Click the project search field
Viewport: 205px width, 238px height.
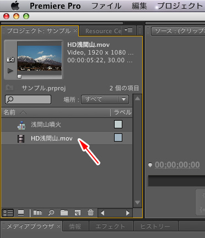coord(28,100)
